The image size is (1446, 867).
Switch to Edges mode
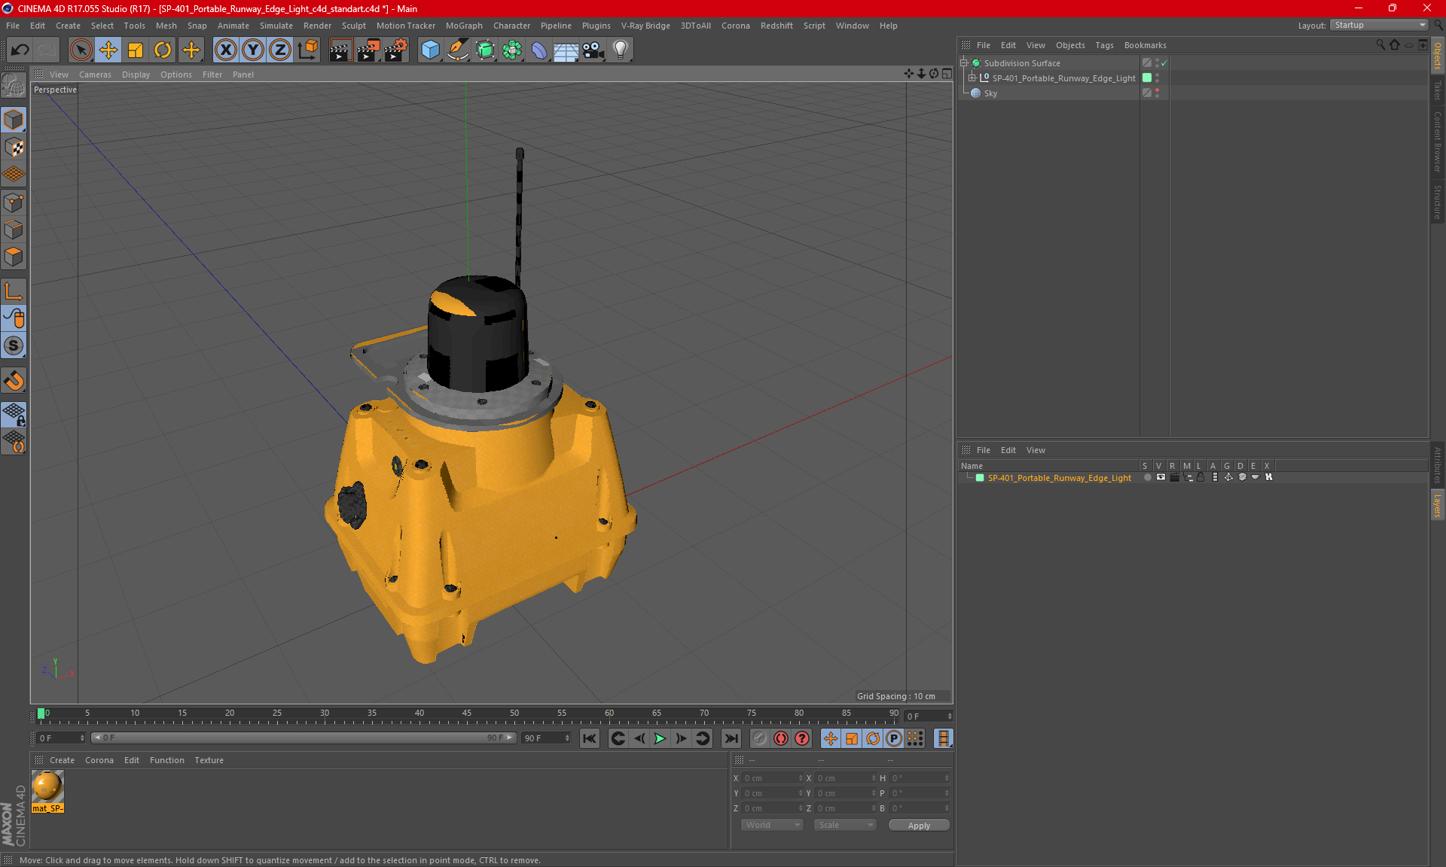[14, 230]
